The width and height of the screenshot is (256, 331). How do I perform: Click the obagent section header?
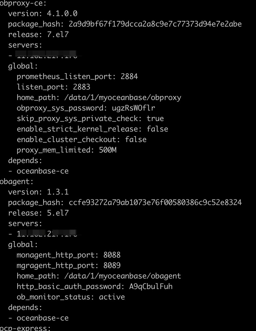tap(17, 182)
